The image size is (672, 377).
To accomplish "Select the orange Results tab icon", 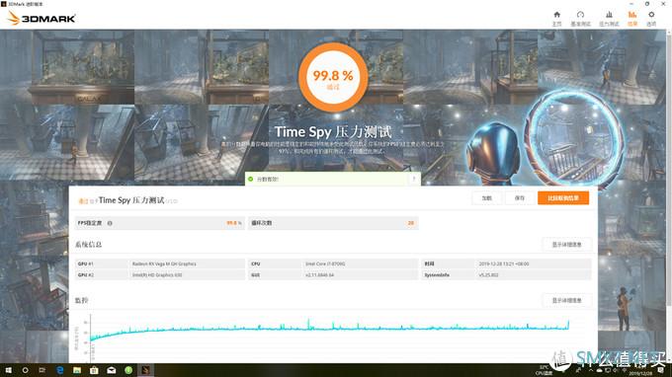I will pyautogui.click(x=632, y=15).
